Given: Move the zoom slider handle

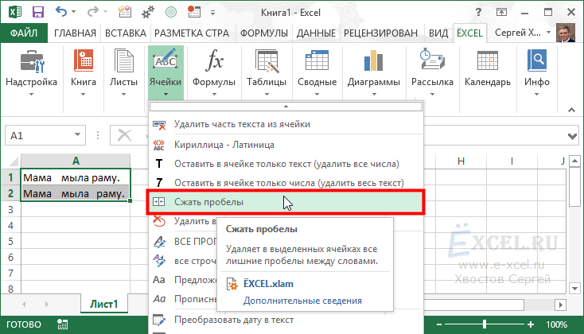Looking at the screenshot, I should [485, 324].
